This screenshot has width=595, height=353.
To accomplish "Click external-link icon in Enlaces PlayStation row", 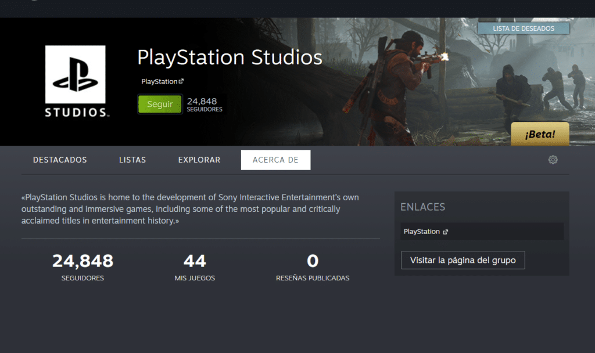I will pyautogui.click(x=446, y=232).
